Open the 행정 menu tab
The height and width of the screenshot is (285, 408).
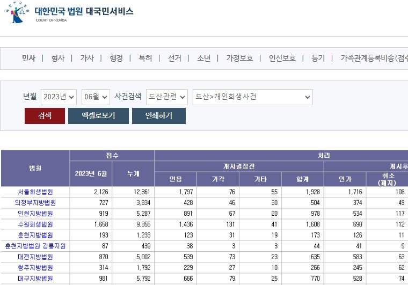116,58
